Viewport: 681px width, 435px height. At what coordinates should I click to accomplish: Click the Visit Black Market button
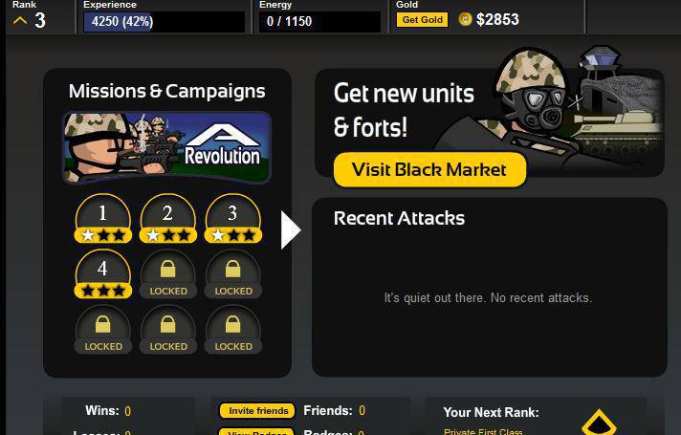point(430,170)
